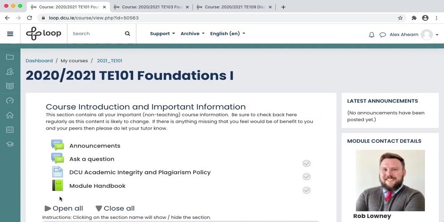Click the search magnifier icon
The image size is (444, 222).
pos(127,34)
